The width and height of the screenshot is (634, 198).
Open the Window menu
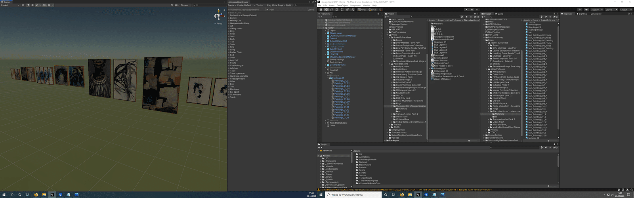367,6
